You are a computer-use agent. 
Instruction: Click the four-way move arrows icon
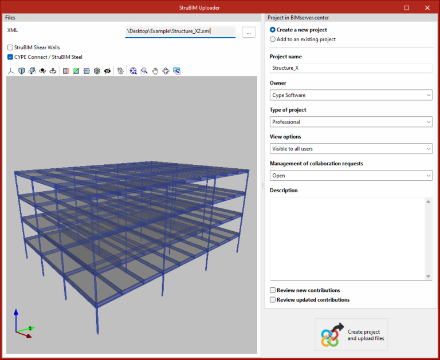click(x=166, y=71)
